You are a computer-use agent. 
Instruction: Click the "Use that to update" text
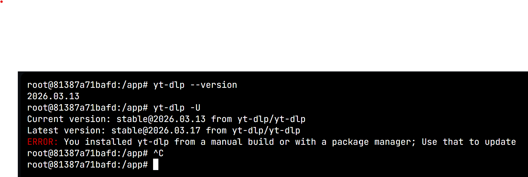469,142
